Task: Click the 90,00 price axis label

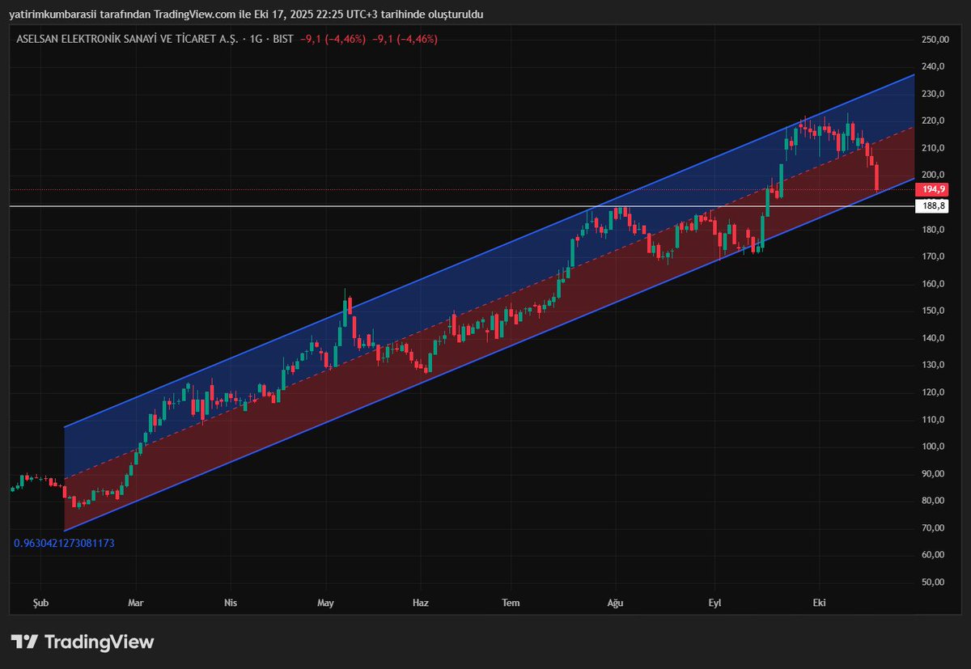Action: coord(932,473)
